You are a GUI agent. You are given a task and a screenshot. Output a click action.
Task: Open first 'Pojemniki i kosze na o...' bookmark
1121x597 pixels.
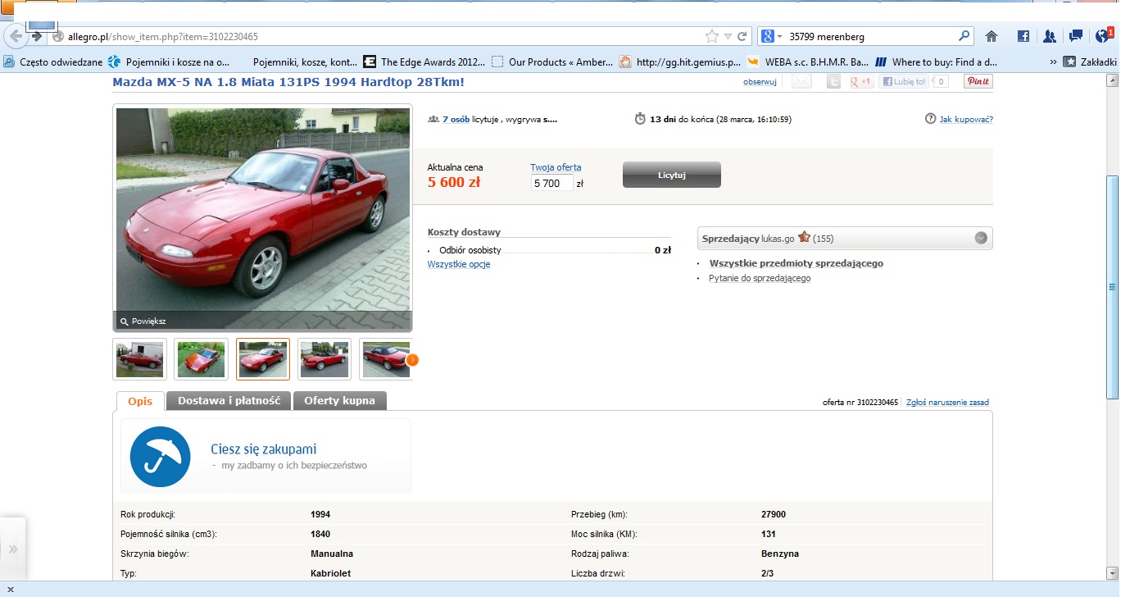[x=169, y=62]
